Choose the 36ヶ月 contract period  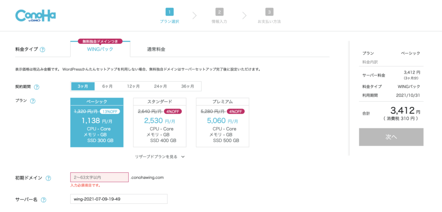click(187, 87)
